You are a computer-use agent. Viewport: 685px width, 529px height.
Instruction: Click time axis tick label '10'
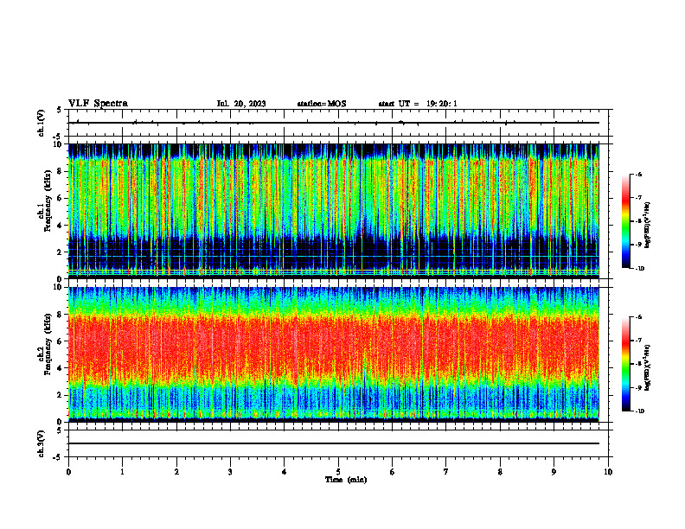[x=608, y=472]
